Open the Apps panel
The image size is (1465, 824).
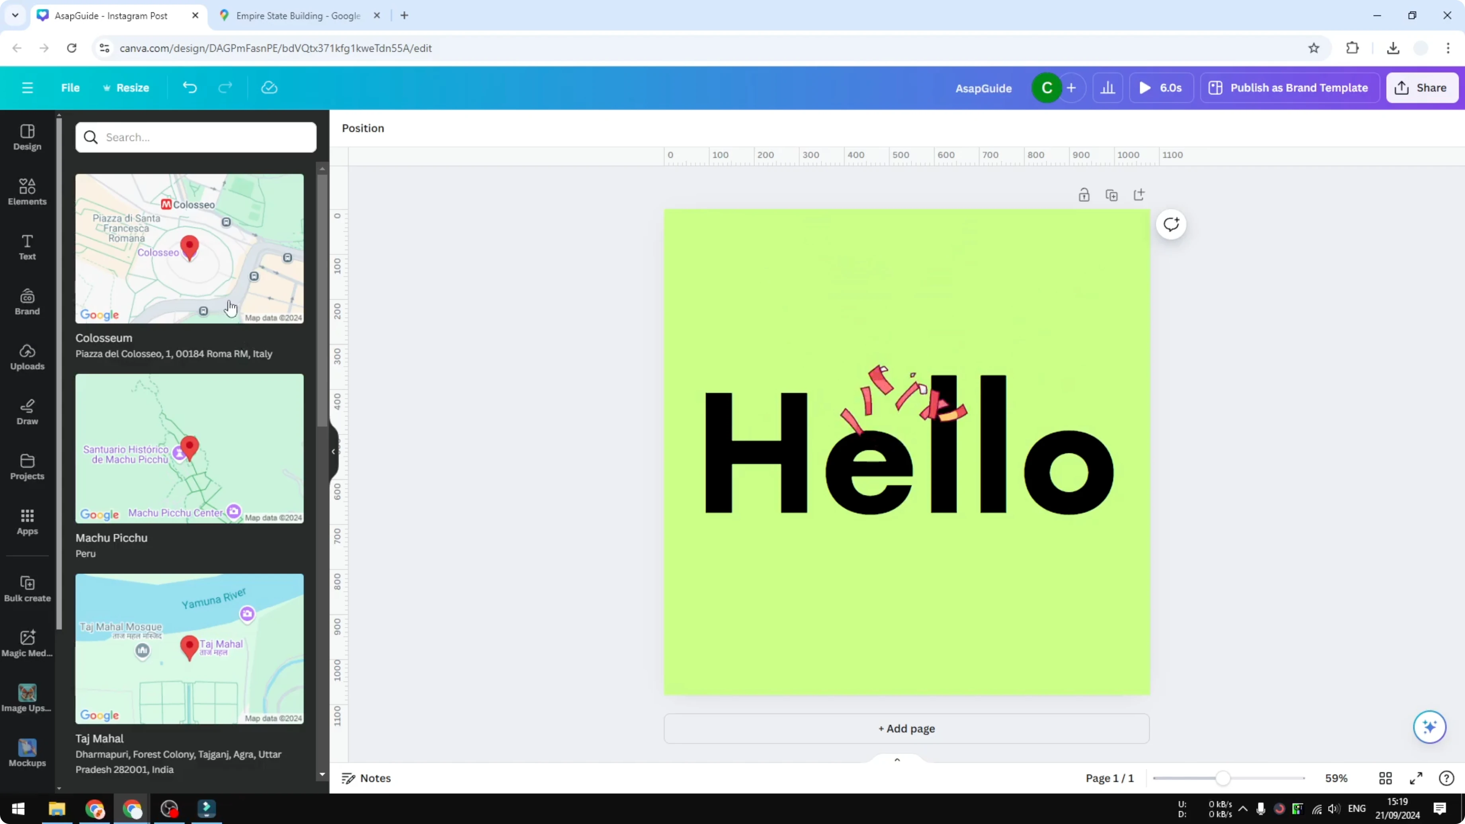click(27, 522)
